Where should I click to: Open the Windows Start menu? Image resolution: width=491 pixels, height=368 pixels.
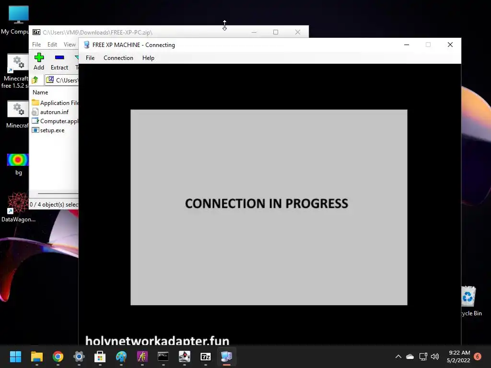click(15, 356)
